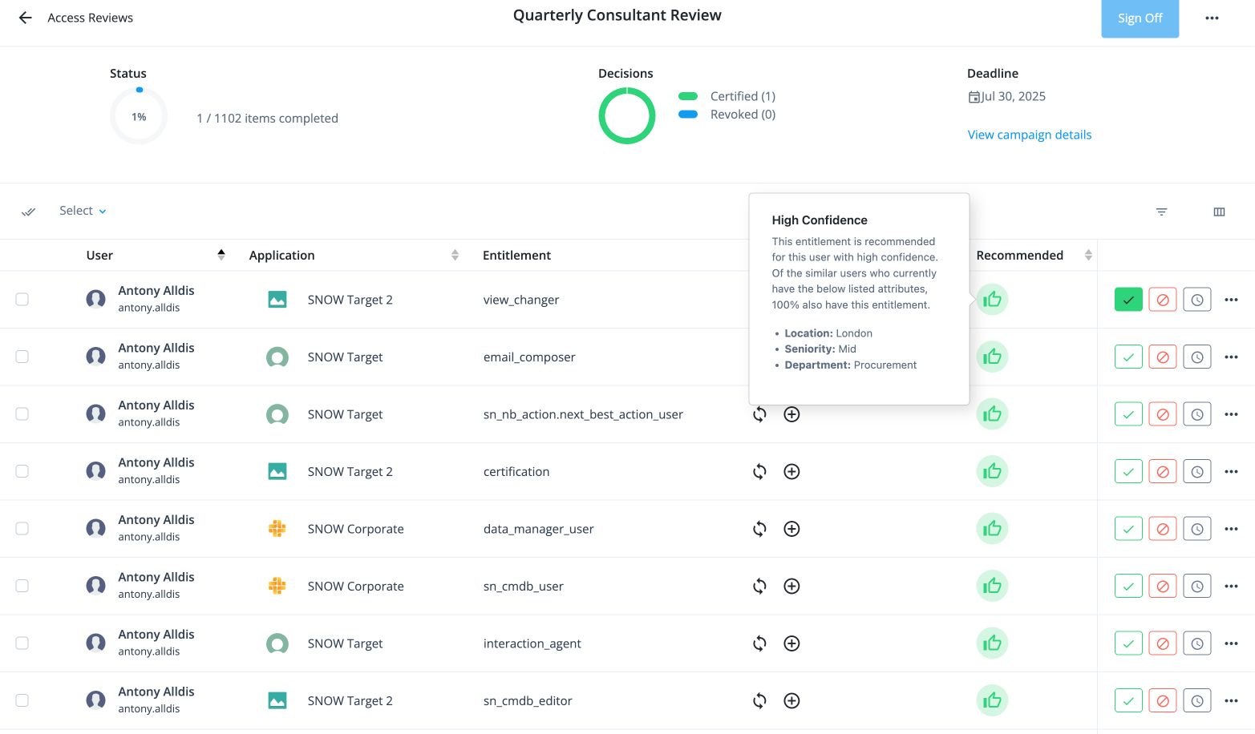Click the Sign Off button

(x=1140, y=18)
